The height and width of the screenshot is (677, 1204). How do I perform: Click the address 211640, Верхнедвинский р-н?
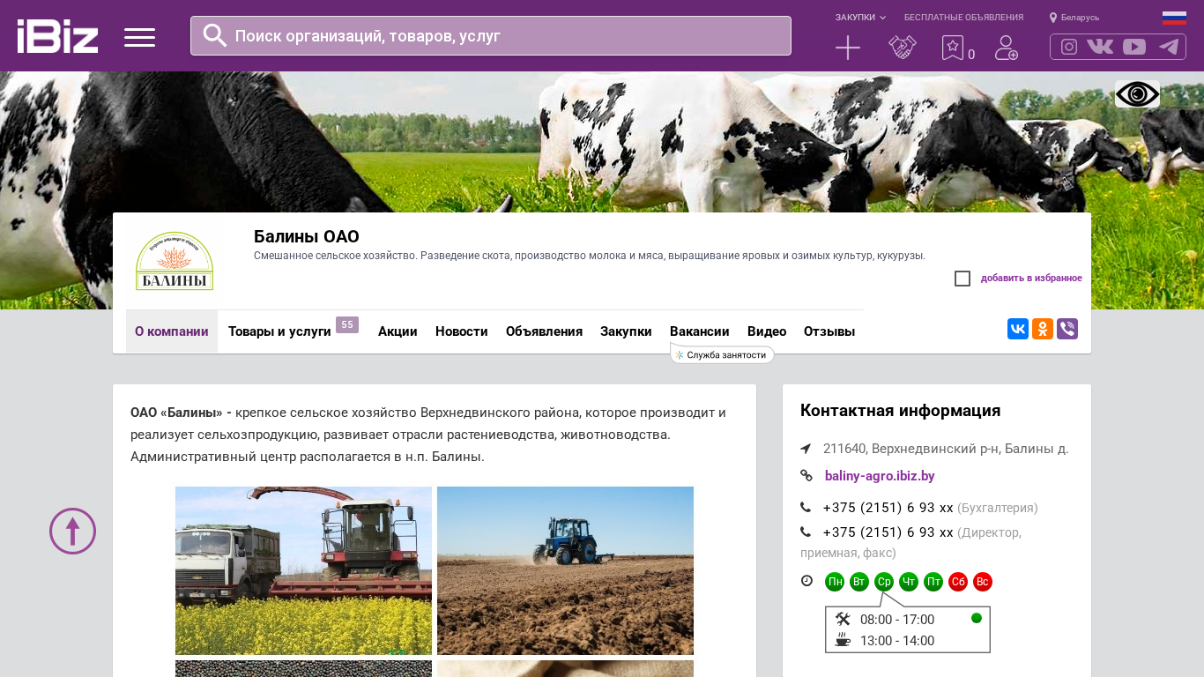tap(946, 449)
